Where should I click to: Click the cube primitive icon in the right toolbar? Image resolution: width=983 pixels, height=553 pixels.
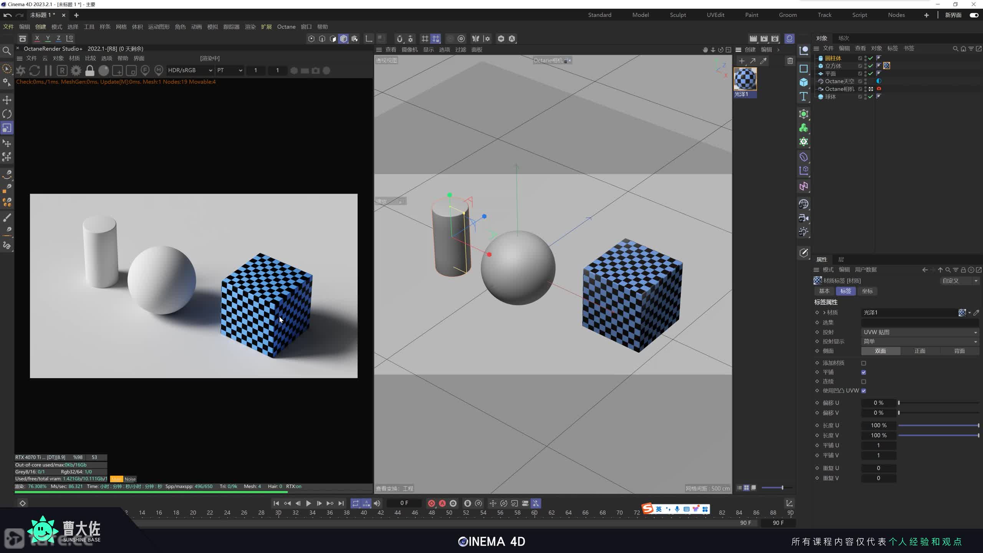coord(804,82)
